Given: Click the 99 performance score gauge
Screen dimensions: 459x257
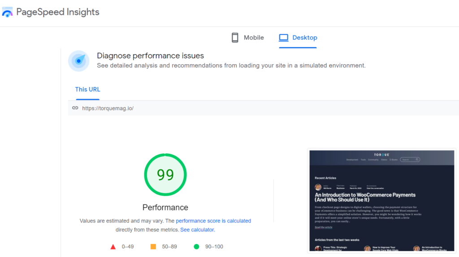Looking at the screenshot, I should point(165,174).
